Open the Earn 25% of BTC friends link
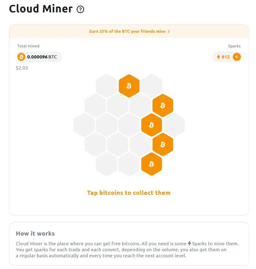 click(x=127, y=31)
